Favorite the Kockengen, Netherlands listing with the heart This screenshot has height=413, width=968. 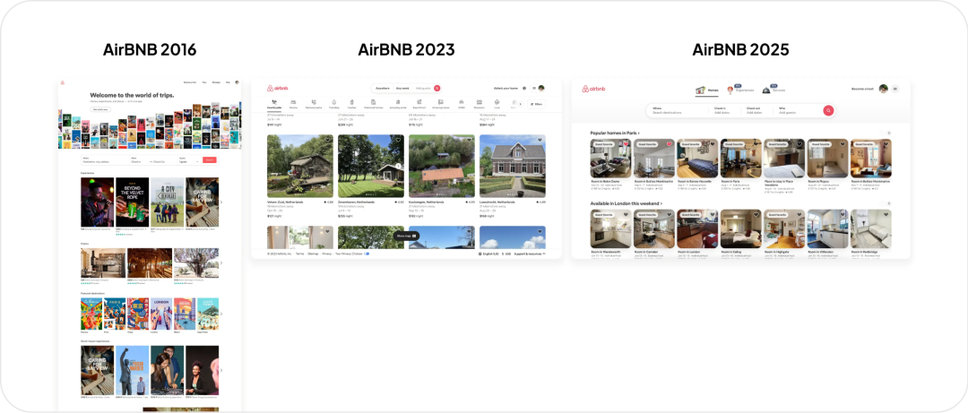point(470,141)
